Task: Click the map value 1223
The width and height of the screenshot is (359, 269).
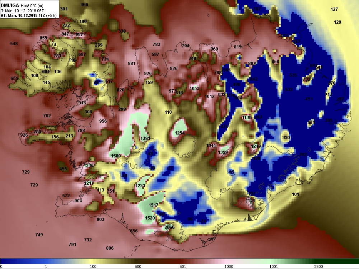Action: (140, 185)
